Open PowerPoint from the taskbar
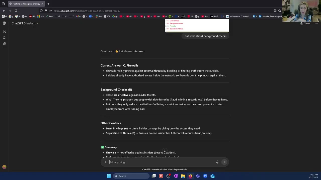The height and width of the screenshot is (180, 321). [161, 176]
